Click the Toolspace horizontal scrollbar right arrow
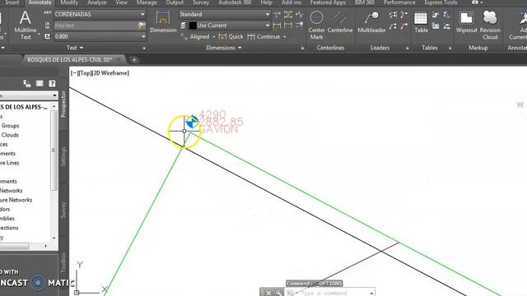 pyautogui.click(x=46, y=246)
